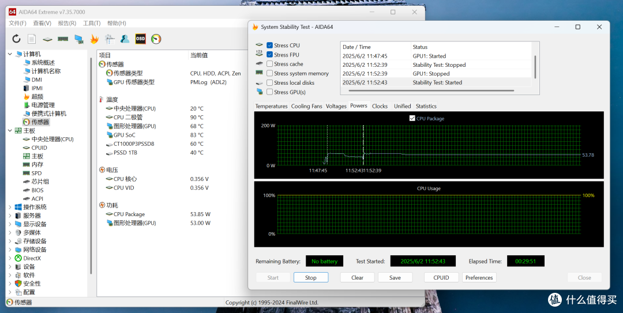Expand the DirectX tree node
623x313 pixels.
pos(10,258)
